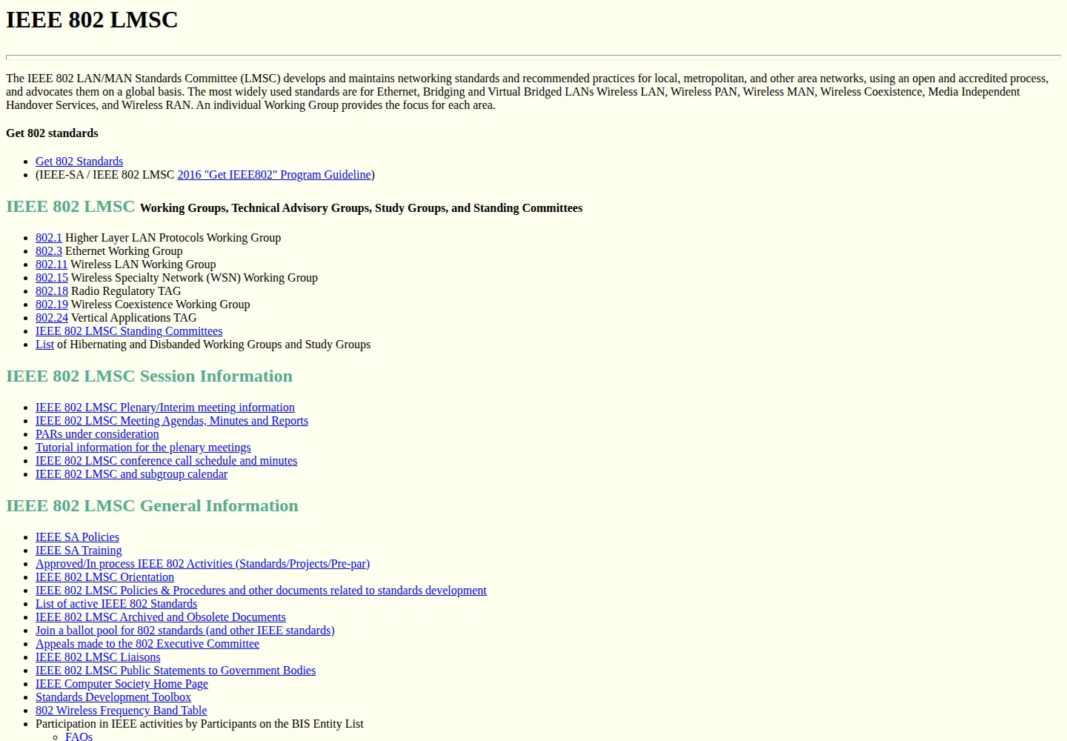The image size is (1067, 741).
Task: Open 802.18 Radio Regulatory TAG link
Action: (x=52, y=291)
